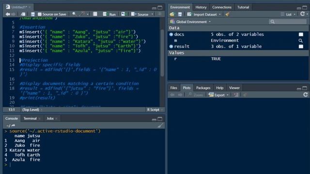Image resolution: width=310 pixels, height=174 pixels.
Task: Remove the current plot icon
Action: pyautogui.click(x=236, y=95)
